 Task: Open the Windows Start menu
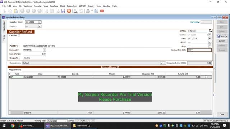[4, 126]
